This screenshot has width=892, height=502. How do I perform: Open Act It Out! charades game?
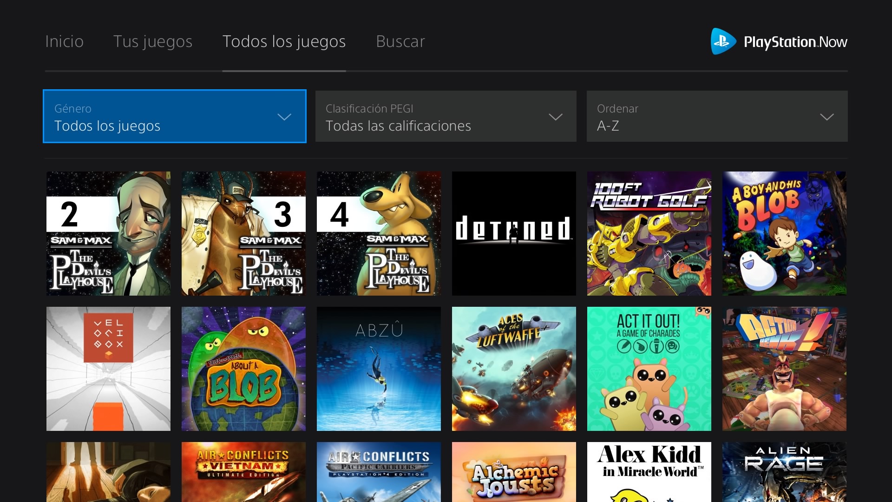649,369
